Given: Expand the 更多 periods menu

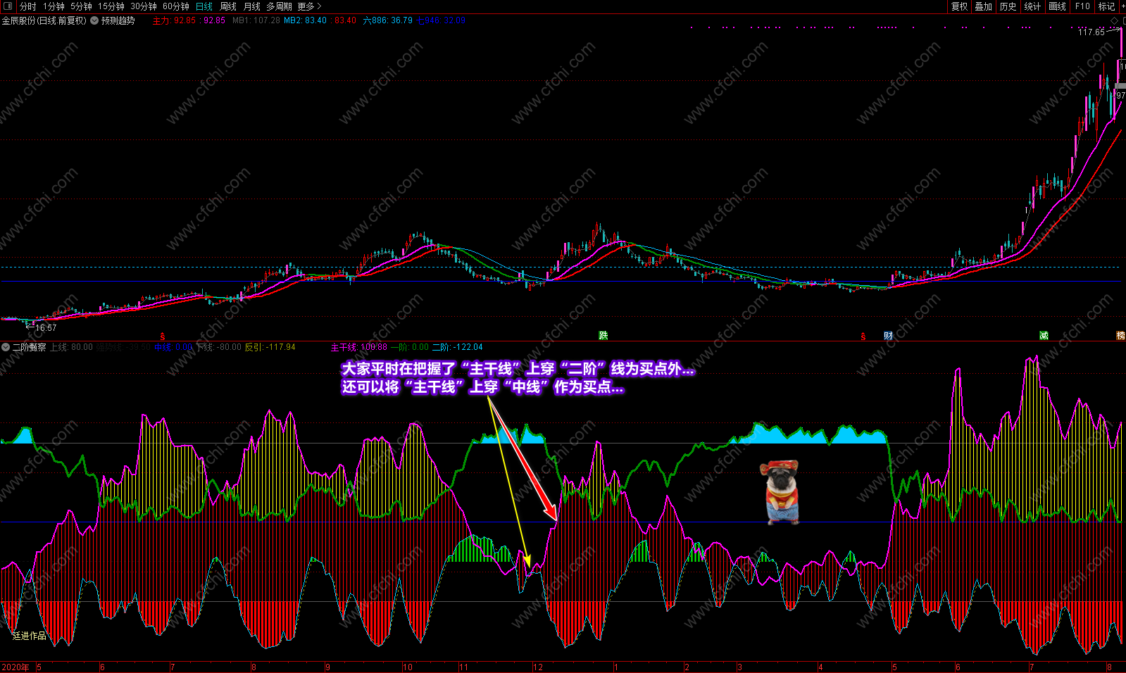Looking at the screenshot, I should click(309, 6).
